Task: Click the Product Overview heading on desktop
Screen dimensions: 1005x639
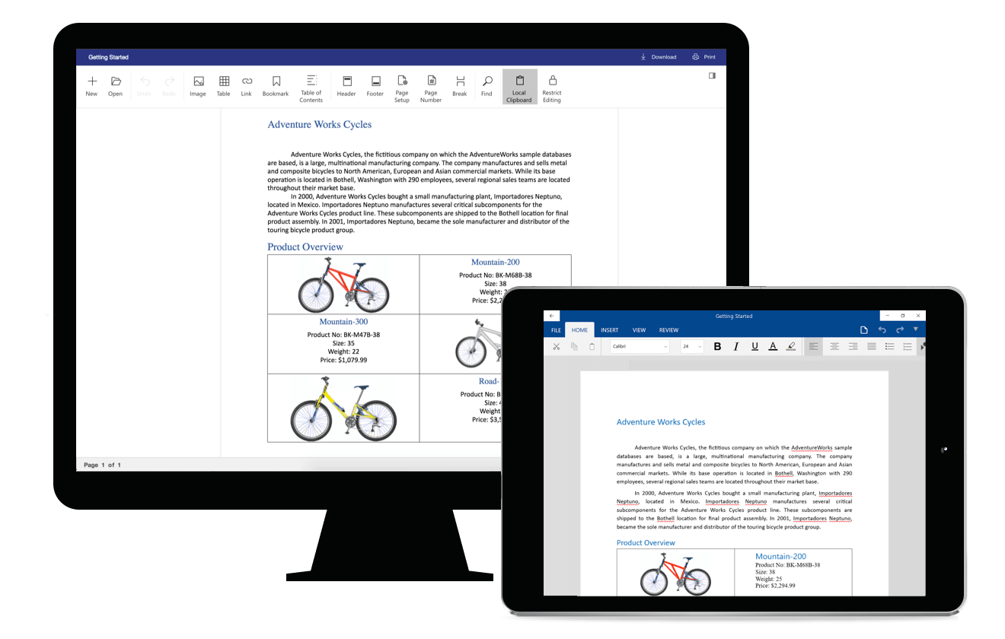Action: tap(305, 247)
